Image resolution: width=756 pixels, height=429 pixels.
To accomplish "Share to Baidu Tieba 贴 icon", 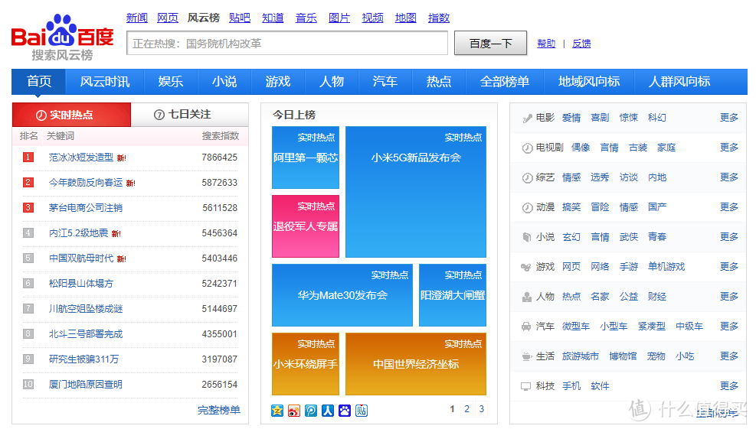I will 362,410.
